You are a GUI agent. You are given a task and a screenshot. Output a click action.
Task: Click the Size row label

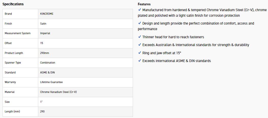pyautogui.click(x=7, y=102)
